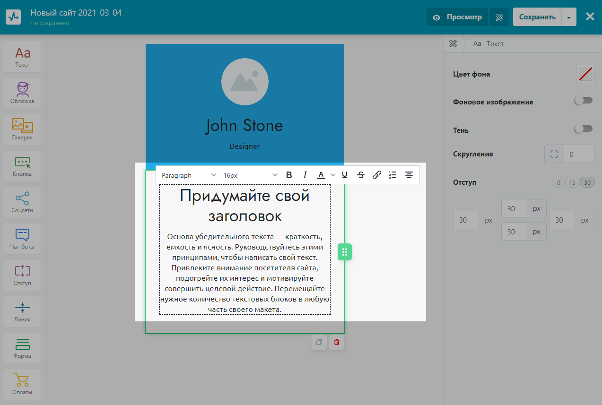The width and height of the screenshot is (602, 405).
Task: Open the Paragraph style dropdown
Action: [x=189, y=175]
